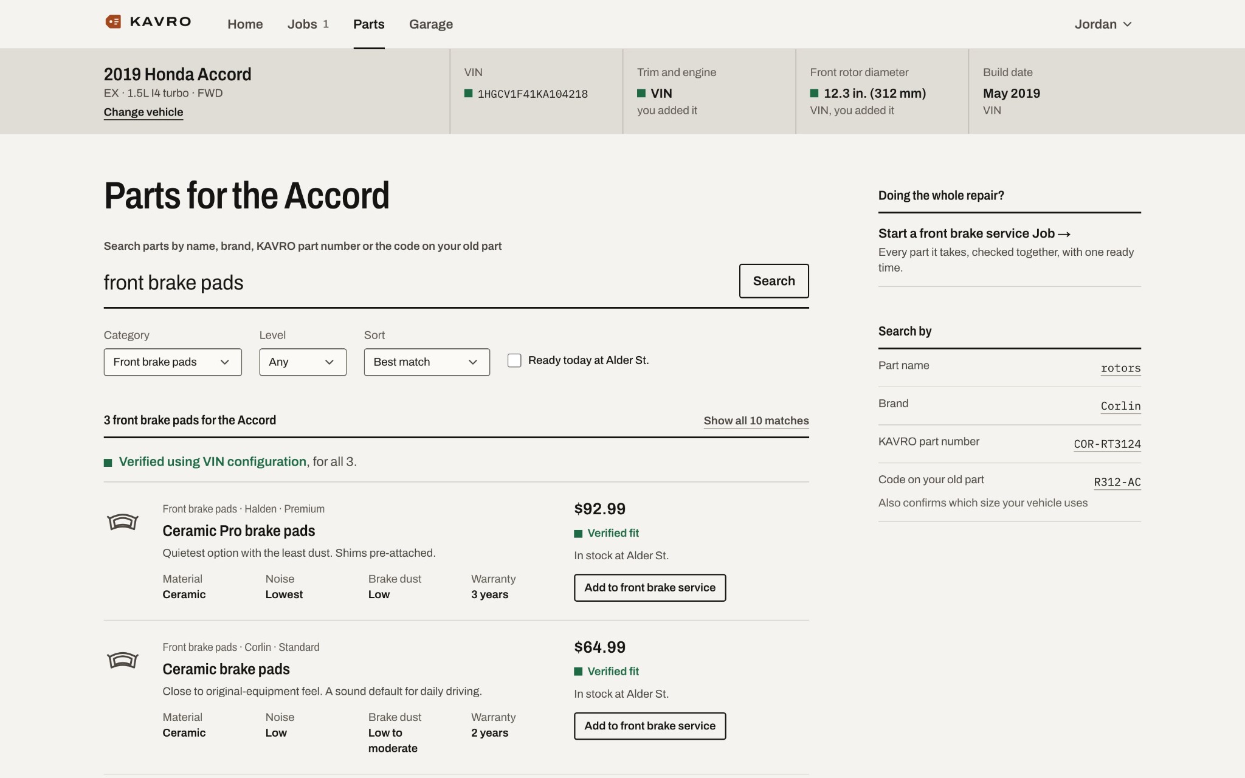
Task: Click the Search button
Action: click(774, 281)
